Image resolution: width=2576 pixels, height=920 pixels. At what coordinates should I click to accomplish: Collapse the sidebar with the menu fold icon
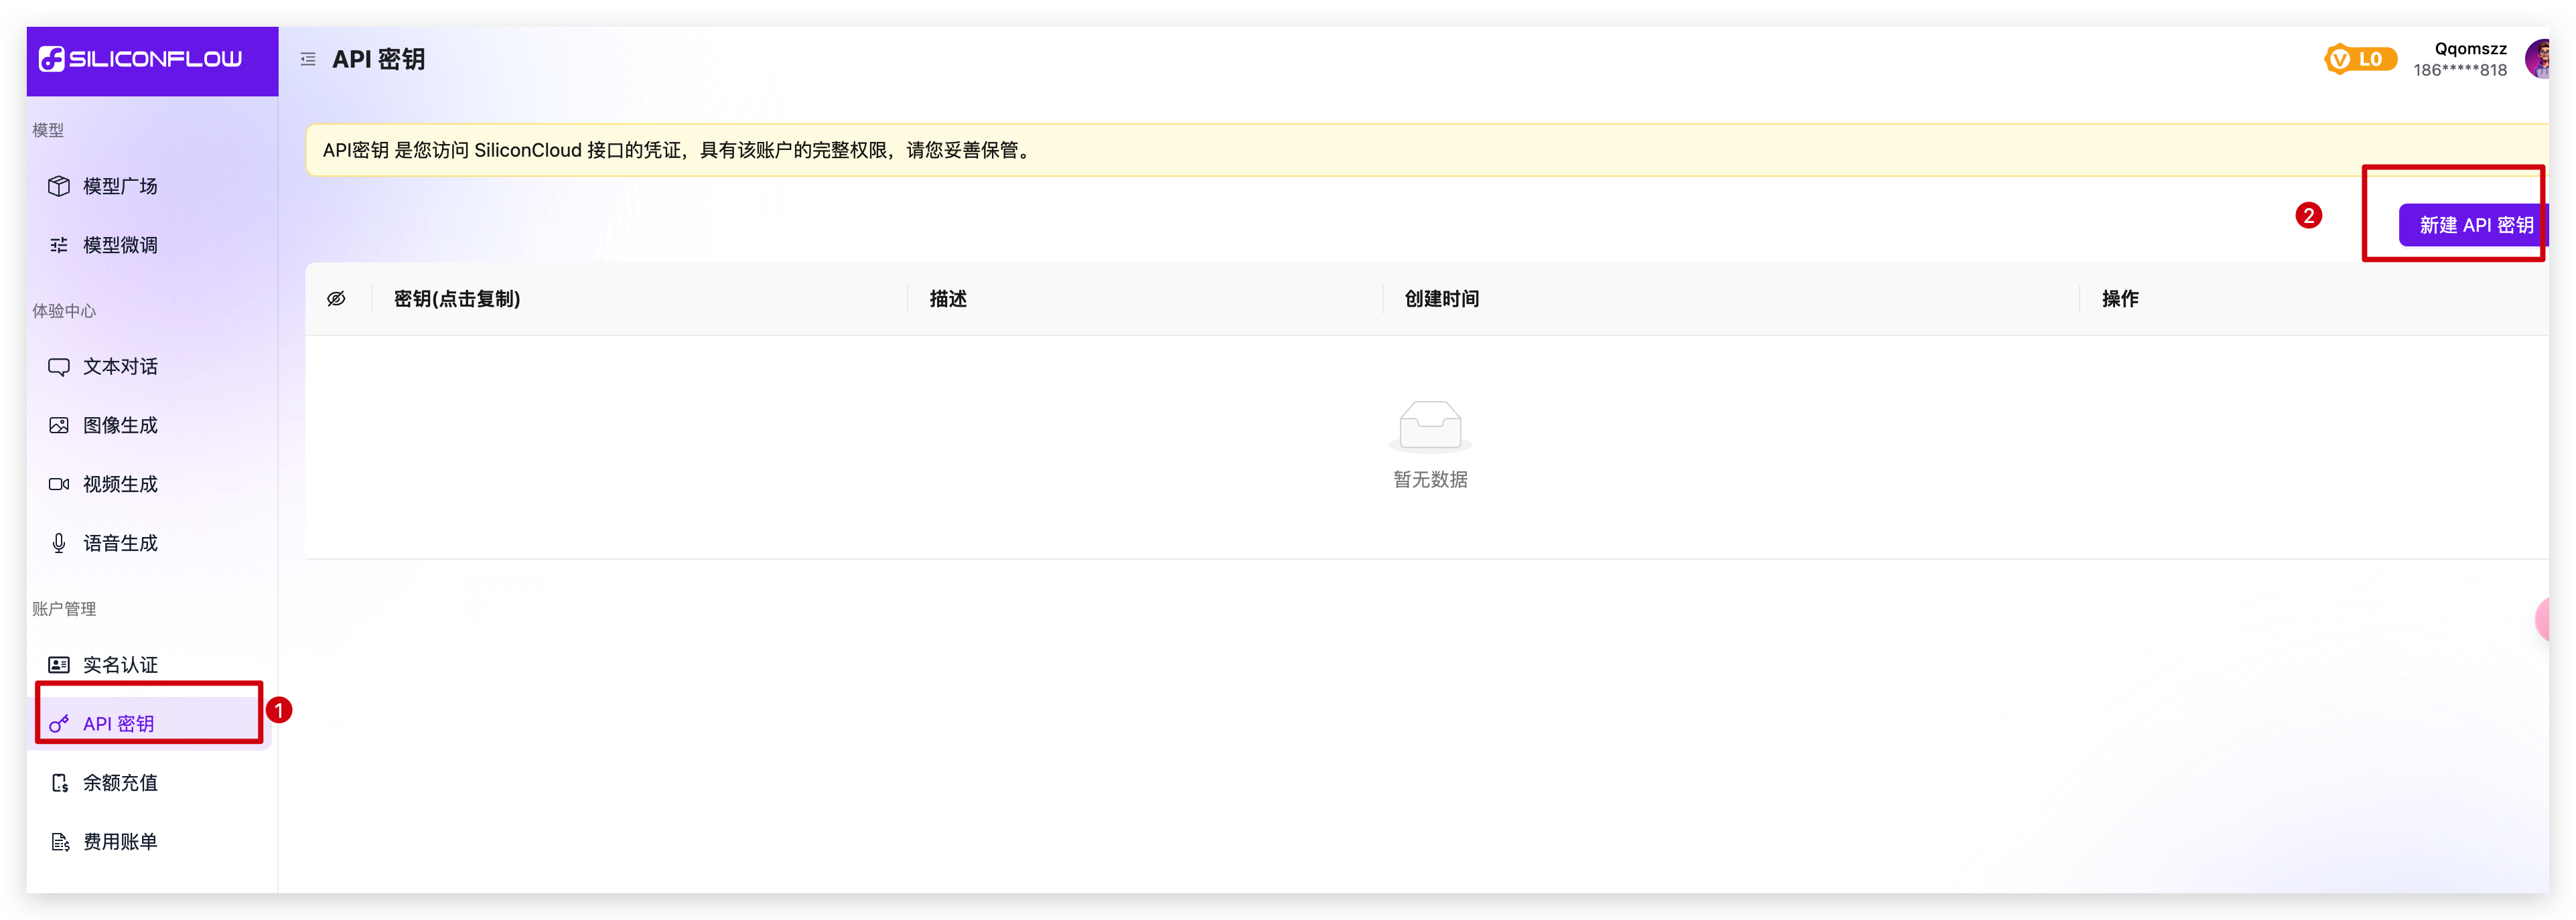(308, 60)
